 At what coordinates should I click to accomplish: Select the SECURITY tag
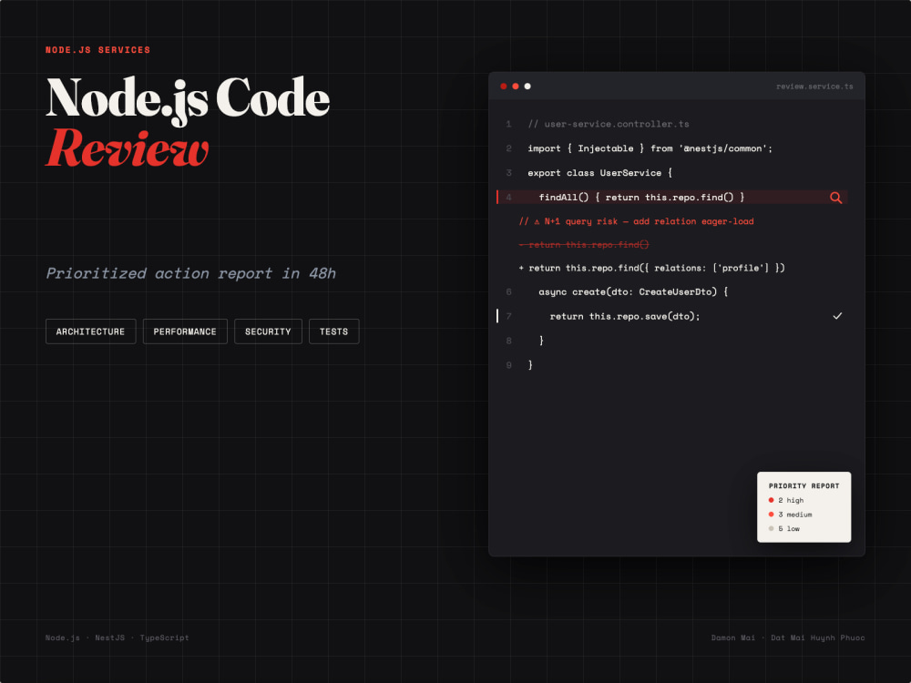[x=268, y=331]
